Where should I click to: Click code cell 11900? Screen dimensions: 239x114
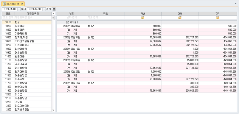point(8,91)
